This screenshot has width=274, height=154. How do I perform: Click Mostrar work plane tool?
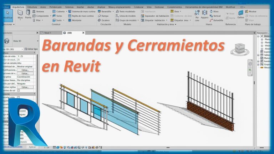[x=251, y=11]
